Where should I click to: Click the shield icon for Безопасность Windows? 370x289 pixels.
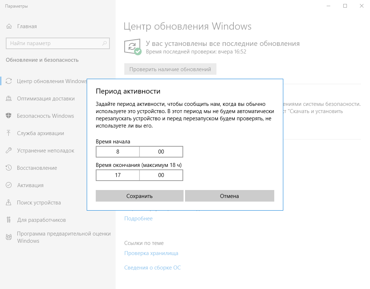[x=9, y=116]
